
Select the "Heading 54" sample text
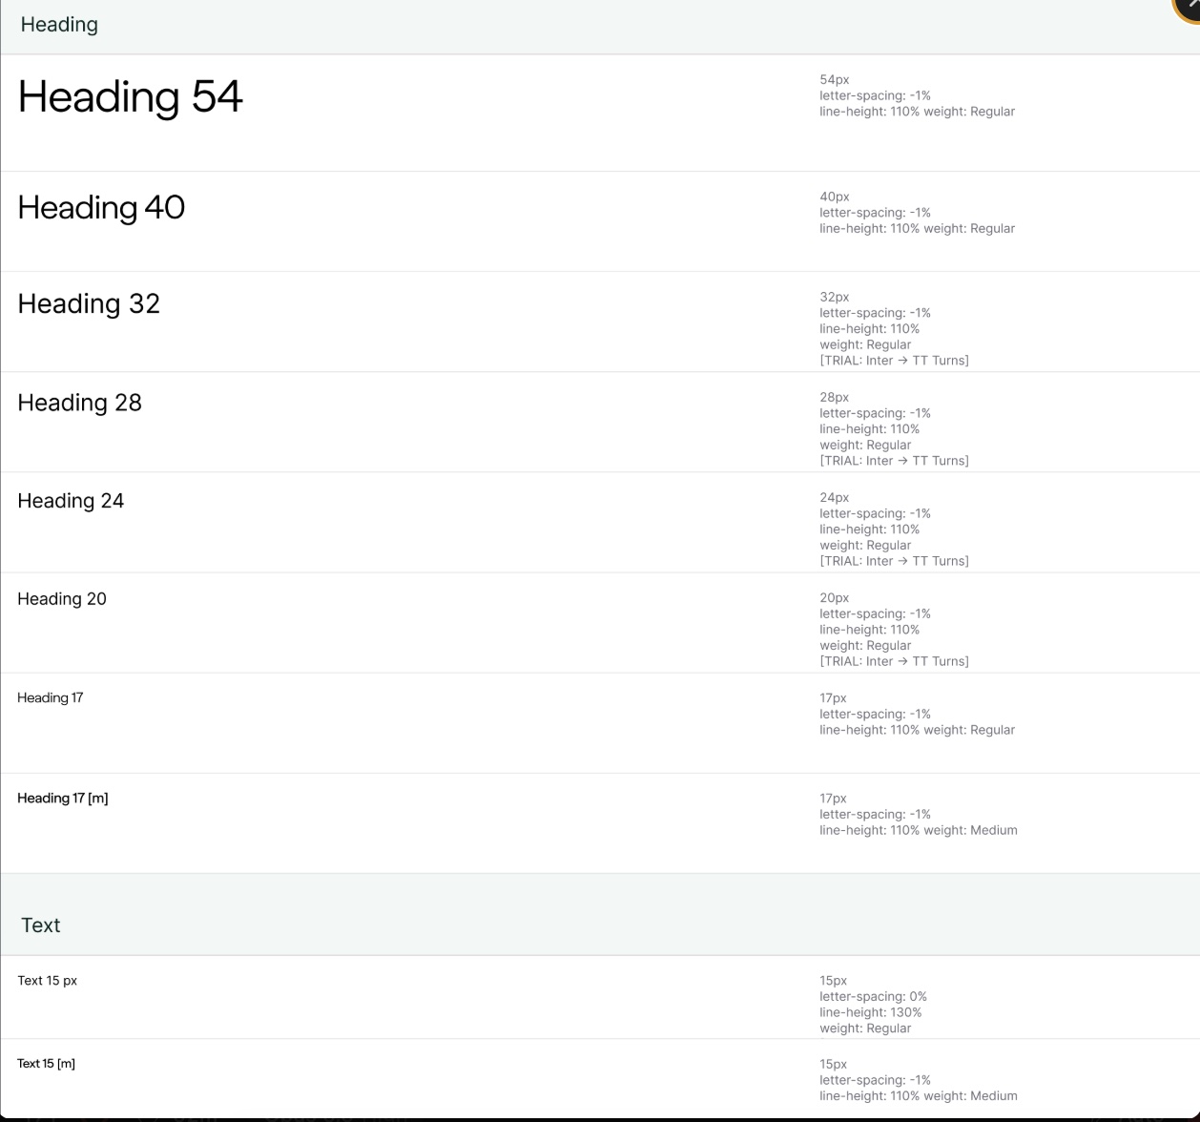(131, 97)
